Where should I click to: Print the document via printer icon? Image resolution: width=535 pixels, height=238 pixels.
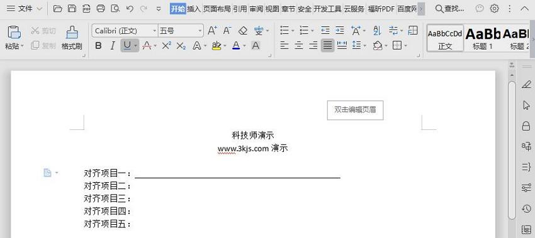coord(101,9)
